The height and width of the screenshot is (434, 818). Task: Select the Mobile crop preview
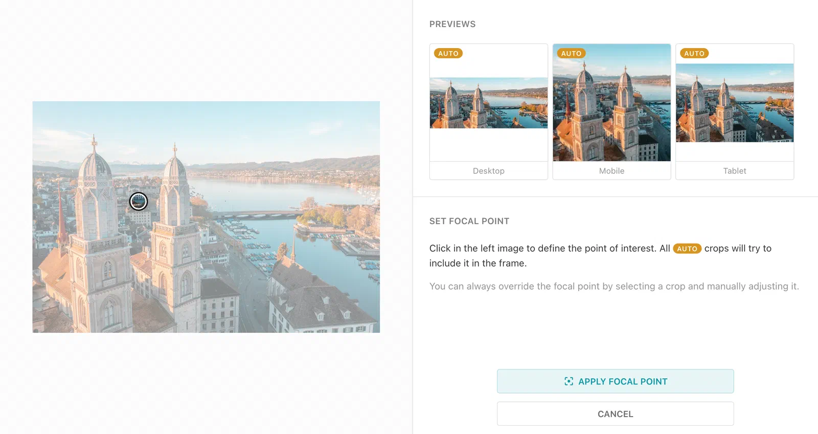[x=611, y=112]
